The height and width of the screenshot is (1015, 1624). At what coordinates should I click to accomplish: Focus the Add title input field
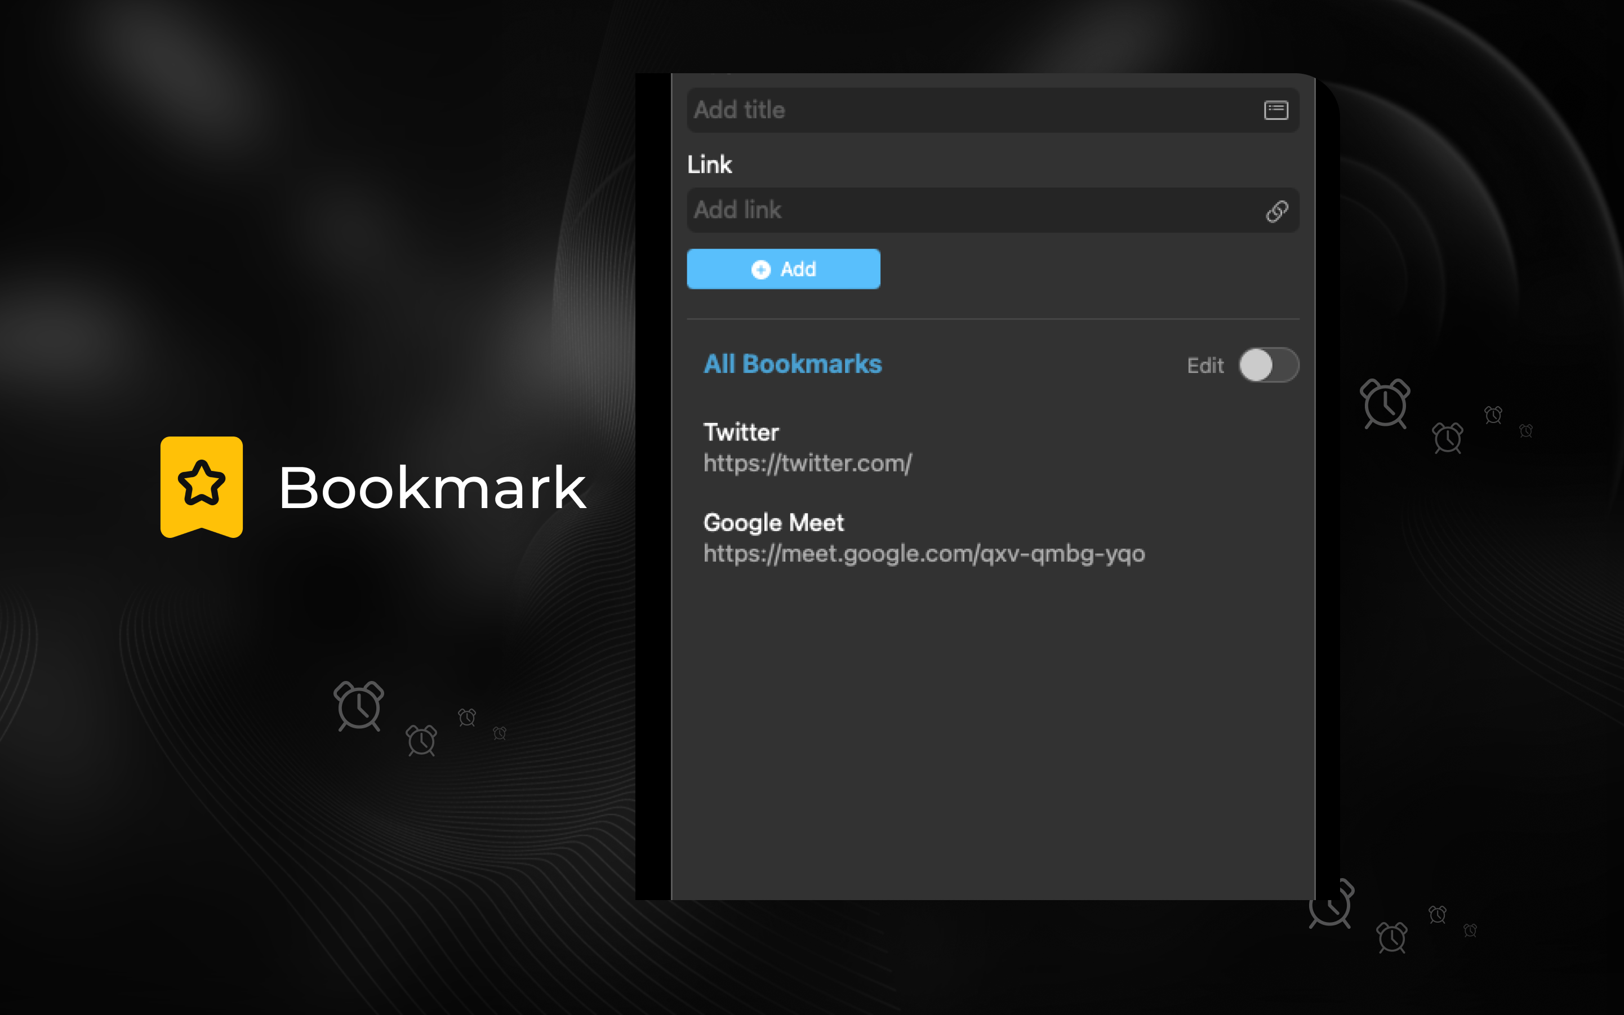click(993, 110)
